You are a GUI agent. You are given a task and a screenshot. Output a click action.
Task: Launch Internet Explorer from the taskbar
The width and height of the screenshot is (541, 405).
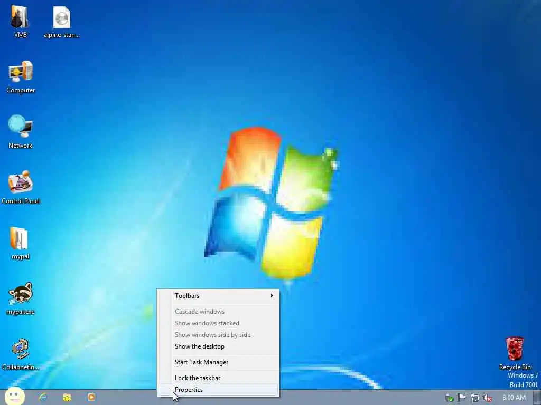click(x=43, y=398)
